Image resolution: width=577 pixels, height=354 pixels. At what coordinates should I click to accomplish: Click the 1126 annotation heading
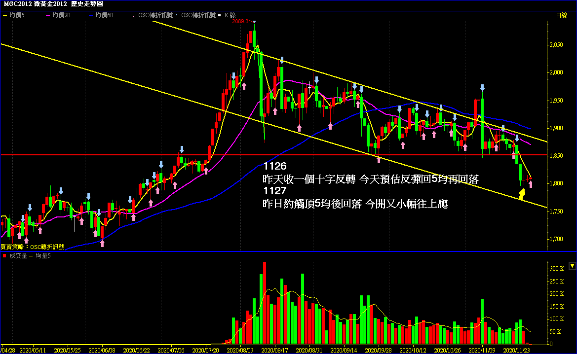[275, 167]
